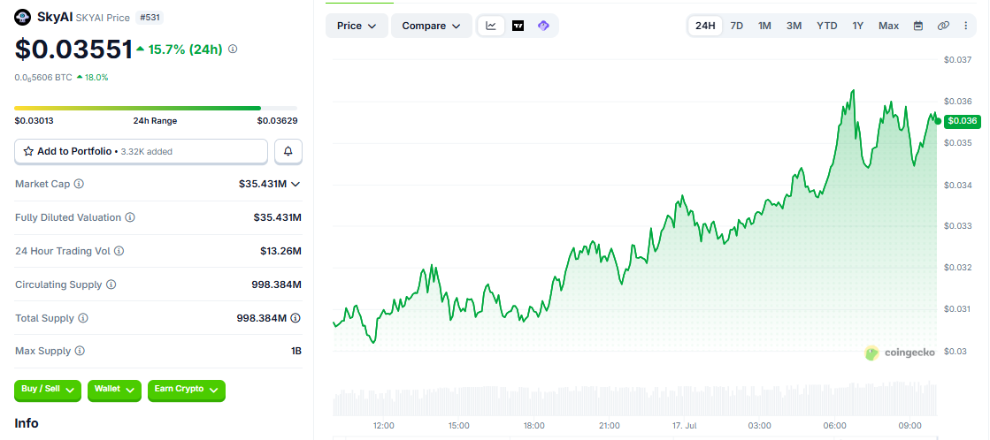Click the $0.037 price axis label
The height and width of the screenshot is (440, 990).
click(x=956, y=60)
